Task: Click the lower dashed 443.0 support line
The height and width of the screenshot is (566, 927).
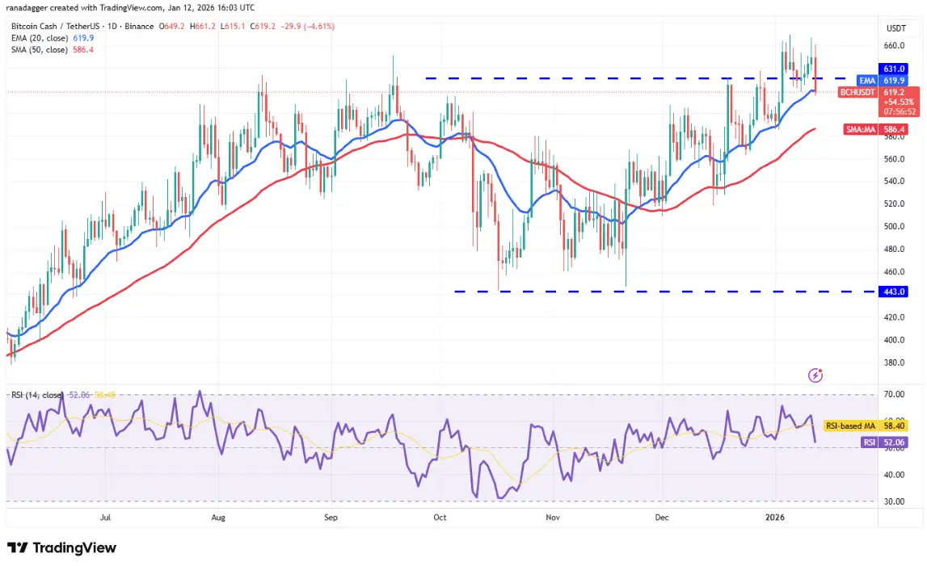Action: pos(664,291)
